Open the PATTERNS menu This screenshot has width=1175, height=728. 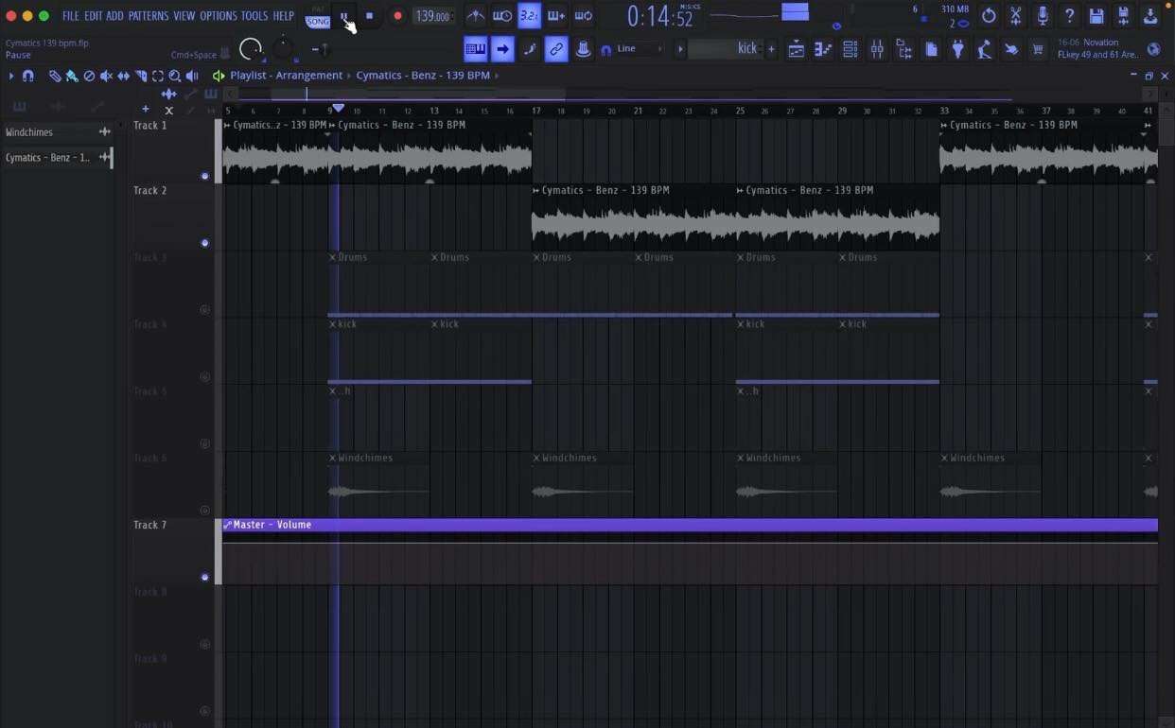coord(149,16)
